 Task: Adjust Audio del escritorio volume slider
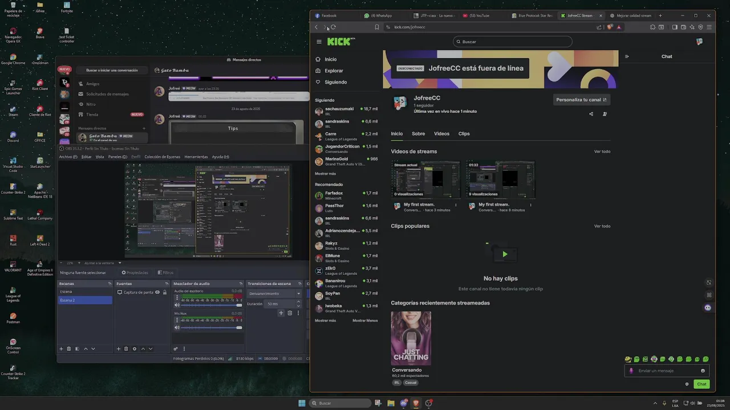pyautogui.click(x=212, y=305)
